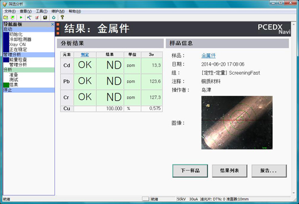This screenshot has height=204, width=299.
Task: Open the 工具(T) menu
Action: pos(42,11)
